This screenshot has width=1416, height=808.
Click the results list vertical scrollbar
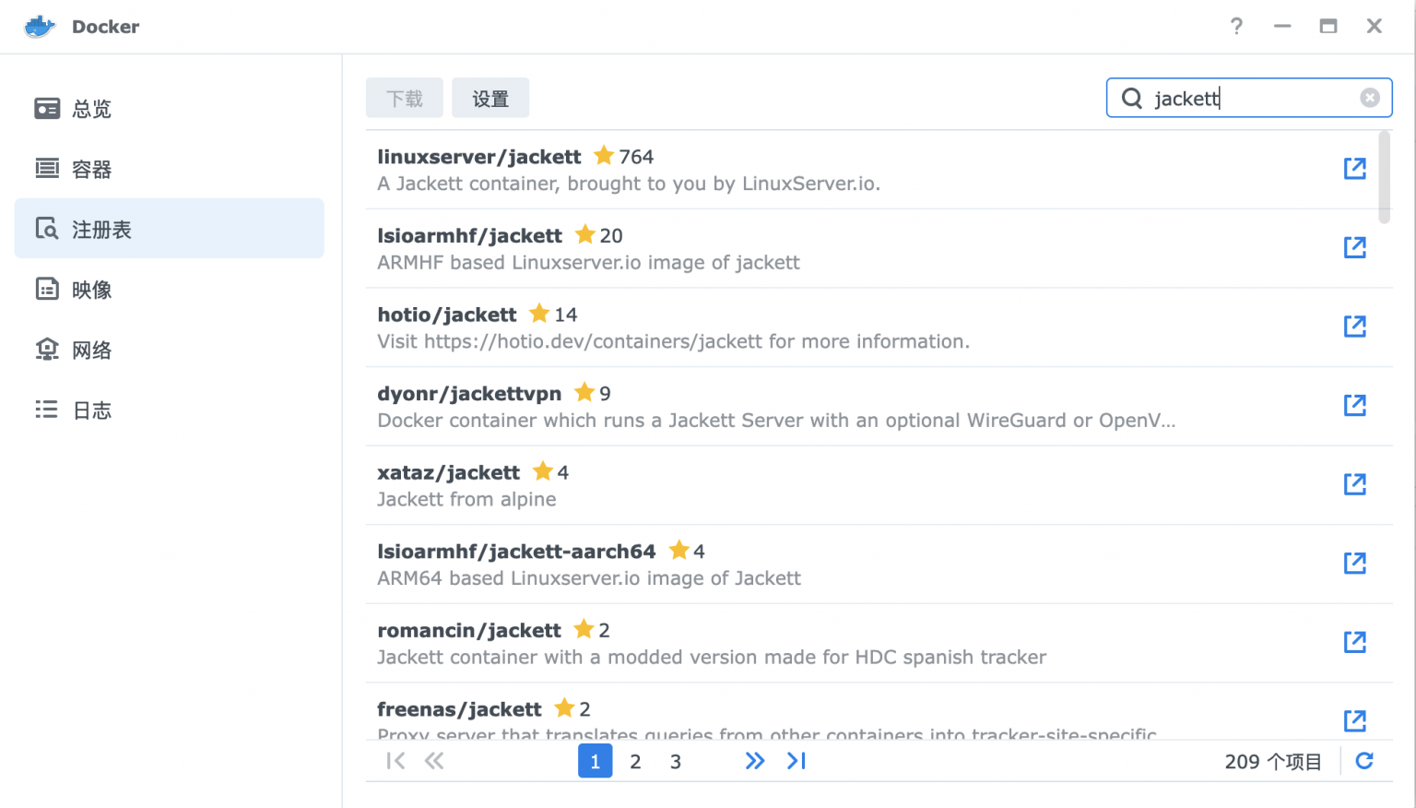tap(1384, 177)
